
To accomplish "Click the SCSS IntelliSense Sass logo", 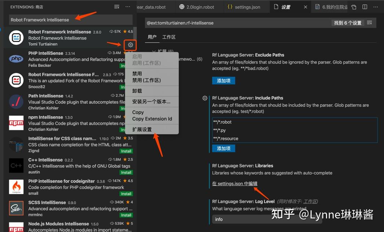I will point(16,208).
